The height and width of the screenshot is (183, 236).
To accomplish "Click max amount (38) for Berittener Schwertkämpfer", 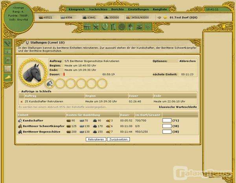I will (176, 126).
